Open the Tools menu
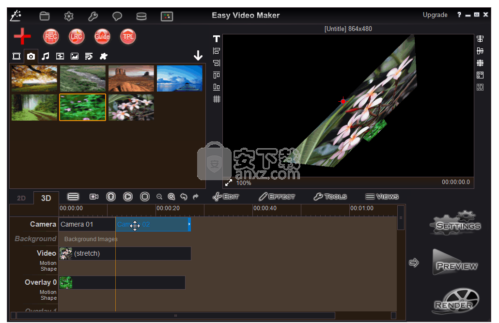 click(x=330, y=197)
